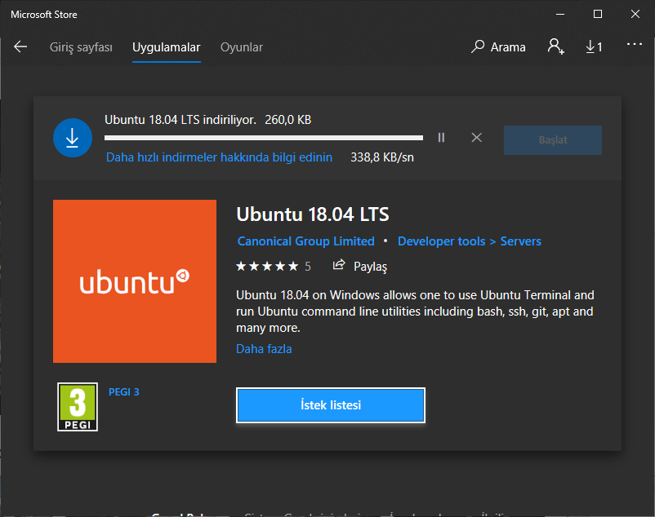Pause the Ubuntu 18.04 download
The height and width of the screenshot is (517, 655).
[441, 138]
